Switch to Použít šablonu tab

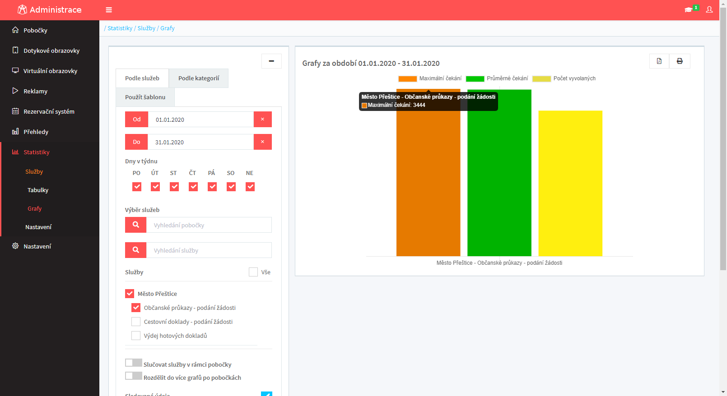point(145,97)
